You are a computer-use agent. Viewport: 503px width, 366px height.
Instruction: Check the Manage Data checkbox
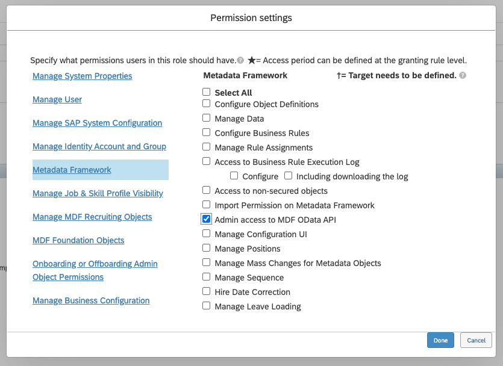click(x=207, y=118)
